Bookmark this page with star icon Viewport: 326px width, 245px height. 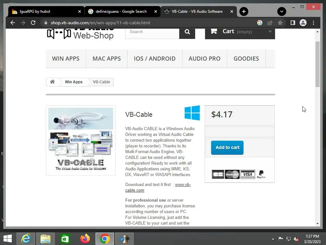[x=280, y=23]
